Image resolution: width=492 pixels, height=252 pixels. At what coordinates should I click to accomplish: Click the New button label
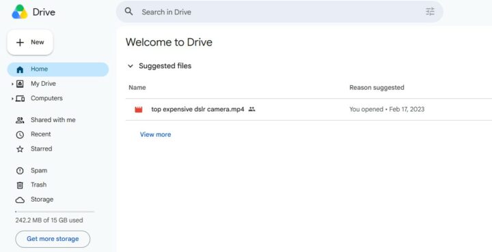38,42
